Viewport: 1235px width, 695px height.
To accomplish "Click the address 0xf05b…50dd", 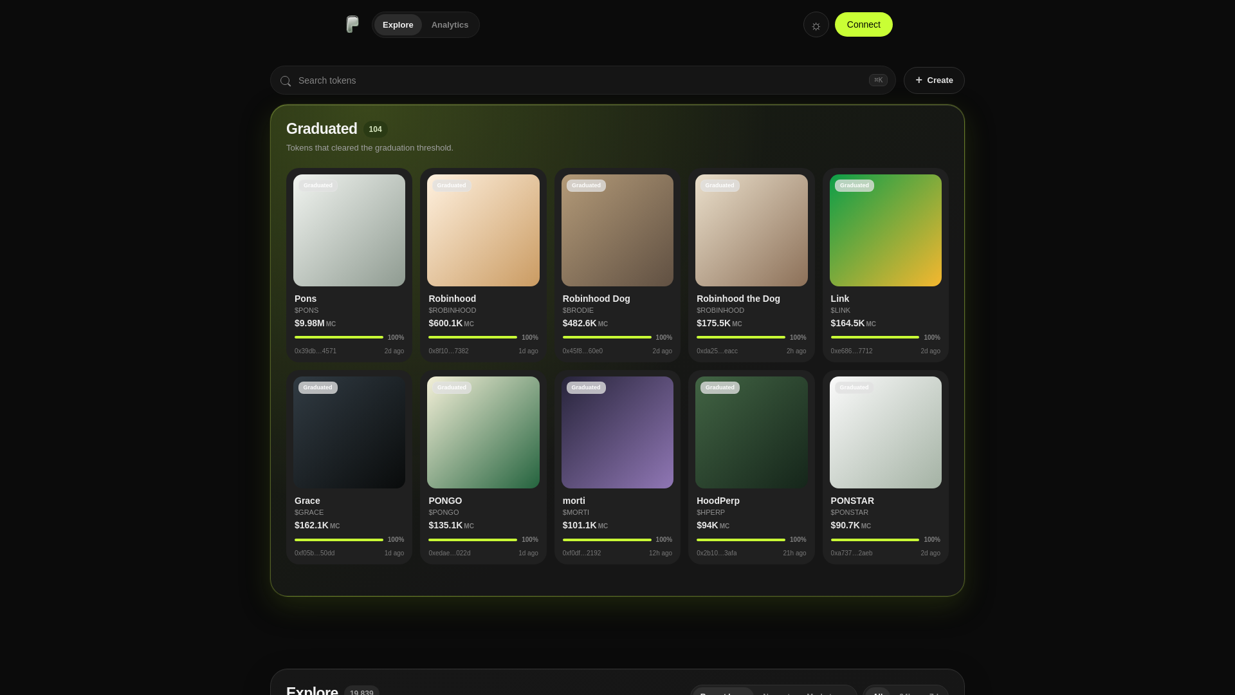I will (x=315, y=553).
